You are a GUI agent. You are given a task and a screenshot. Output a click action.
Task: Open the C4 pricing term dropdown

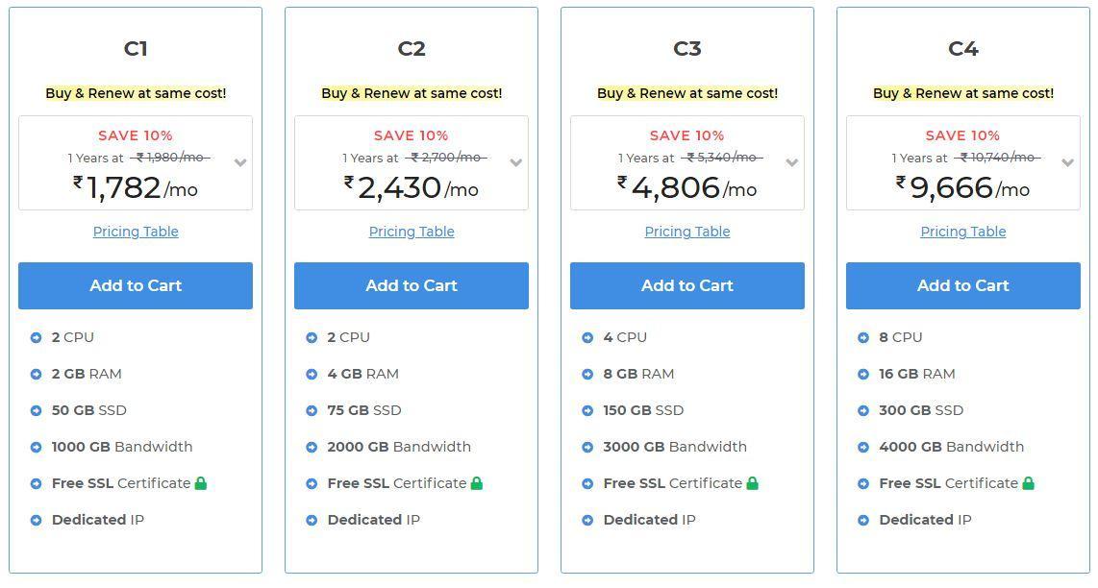tap(1067, 162)
